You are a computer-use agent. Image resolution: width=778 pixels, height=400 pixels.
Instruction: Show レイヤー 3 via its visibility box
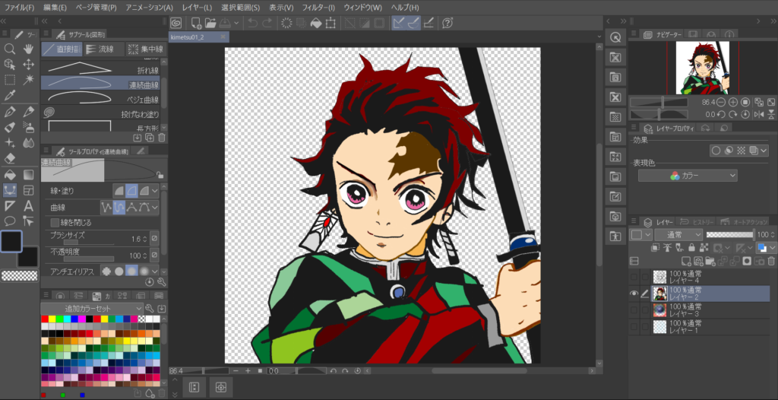point(634,310)
